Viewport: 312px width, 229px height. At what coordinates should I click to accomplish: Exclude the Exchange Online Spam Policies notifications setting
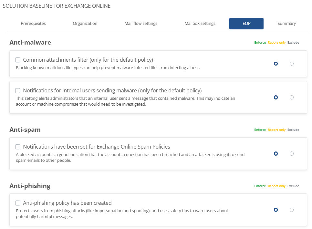click(292, 154)
